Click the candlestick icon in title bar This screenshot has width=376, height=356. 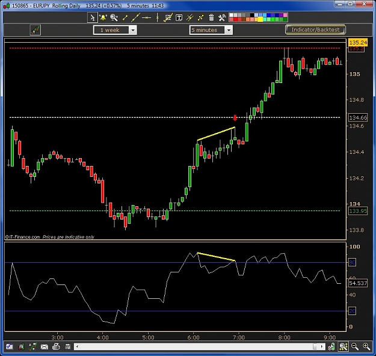point(7,6)
